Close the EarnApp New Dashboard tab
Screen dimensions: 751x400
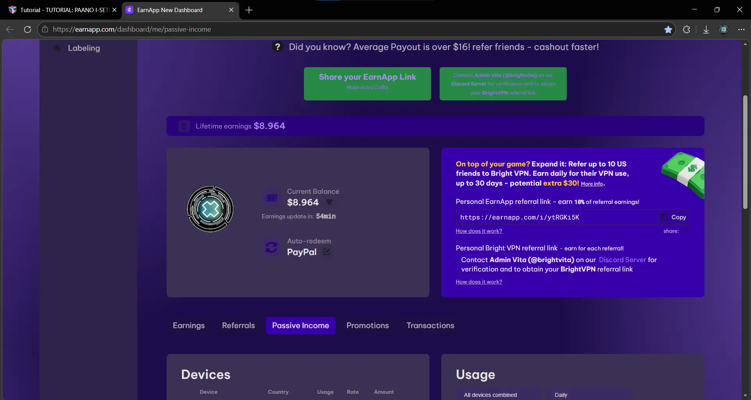(x=231, y=10)
